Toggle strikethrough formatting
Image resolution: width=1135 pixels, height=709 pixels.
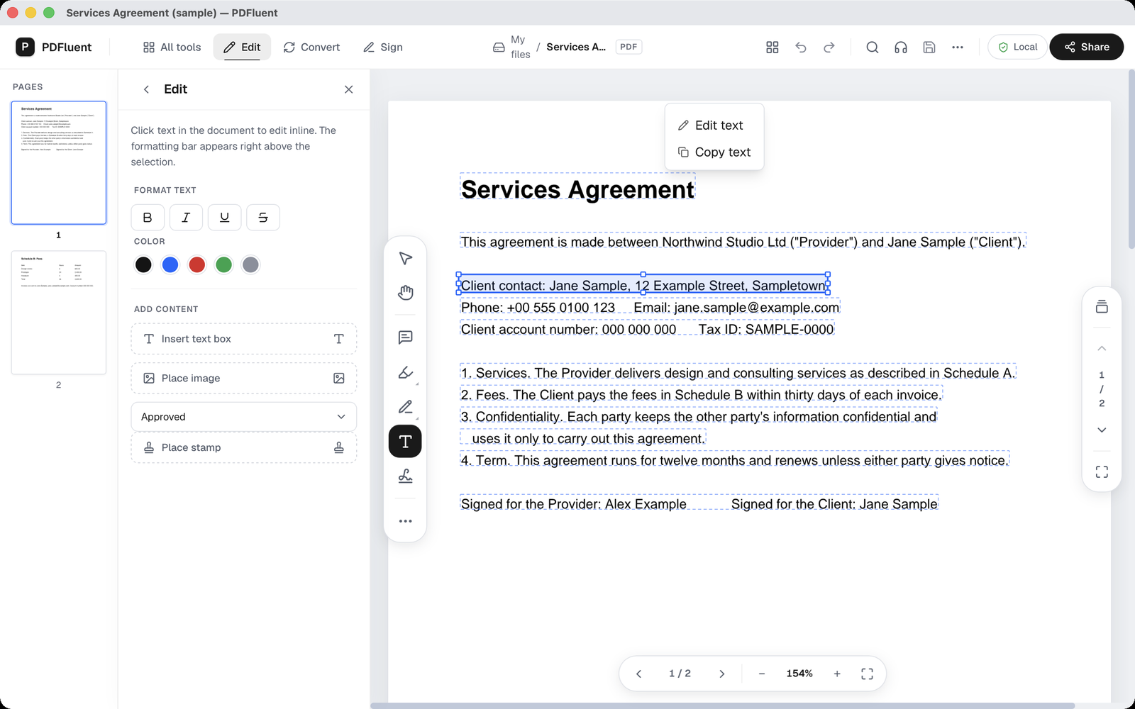(x=263, y=218)
